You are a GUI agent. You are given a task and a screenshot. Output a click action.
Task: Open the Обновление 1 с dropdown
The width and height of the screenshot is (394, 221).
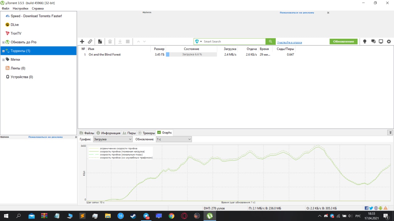174,139
